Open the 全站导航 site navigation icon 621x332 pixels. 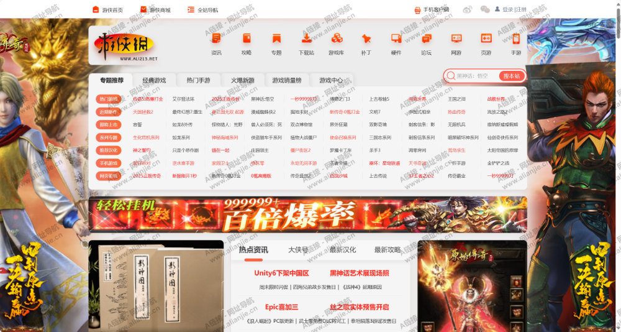tap(191, 9)
